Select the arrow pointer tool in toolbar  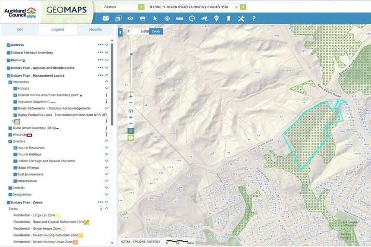(155, 18)
